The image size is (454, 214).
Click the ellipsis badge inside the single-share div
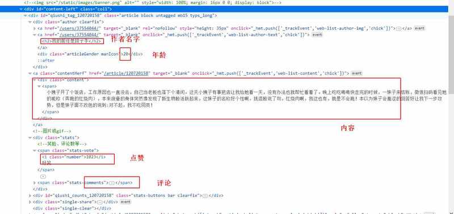(x=100, y=202)
